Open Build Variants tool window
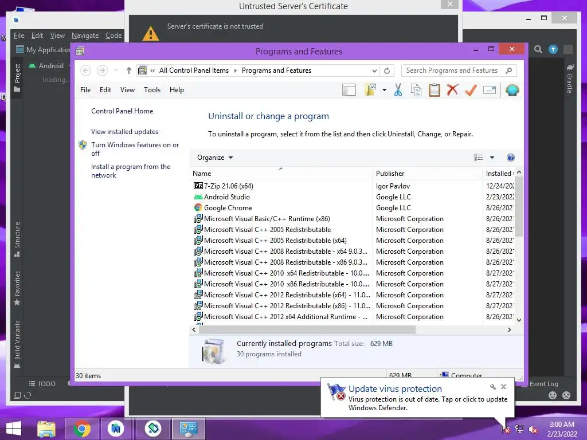Image resolution: width=587 pixels, height=440 pixels. point(17,344)
